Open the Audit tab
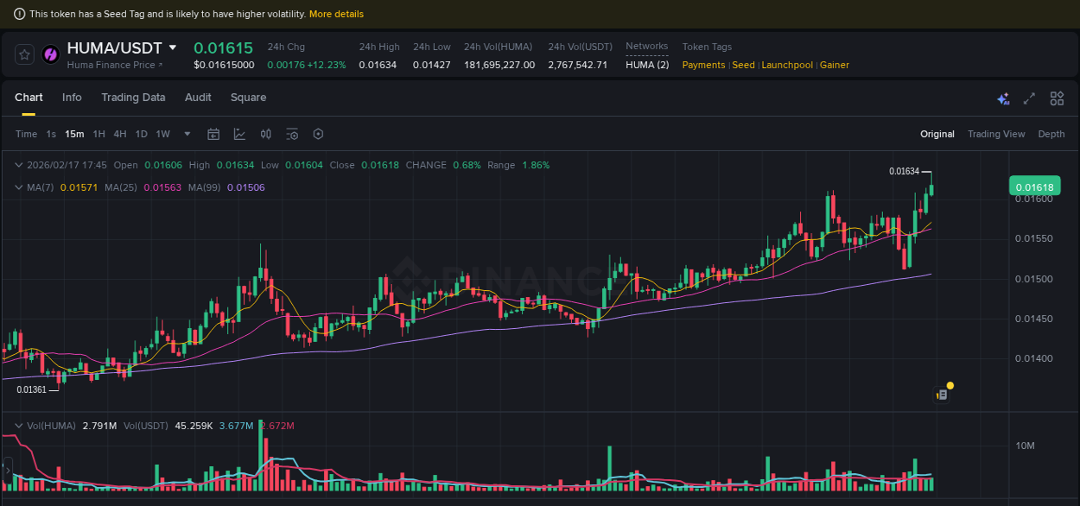Viewport: 1080px width, 506px height. 198,98
